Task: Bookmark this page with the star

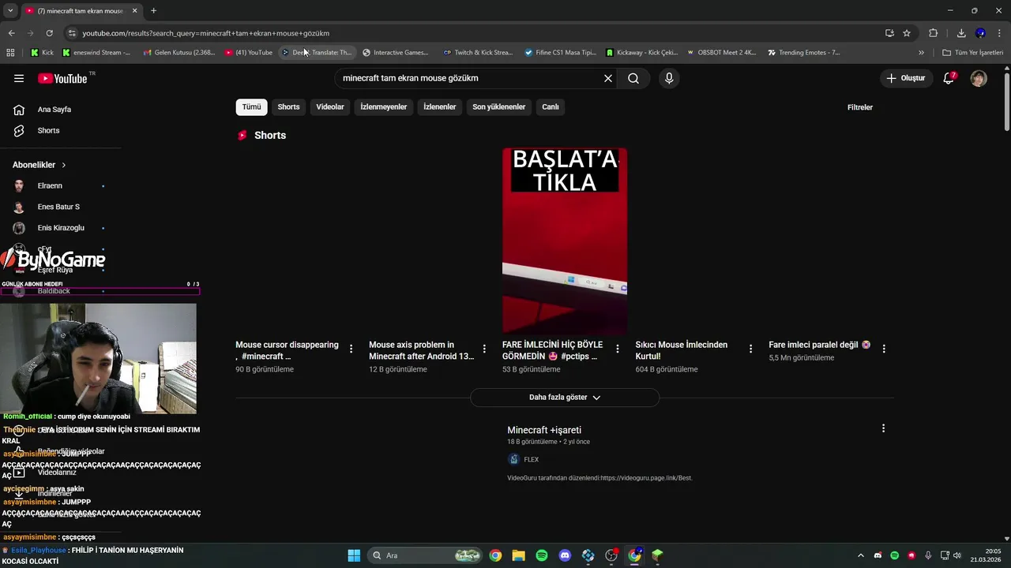Action: pyautogui.click(x=907, y=33)
